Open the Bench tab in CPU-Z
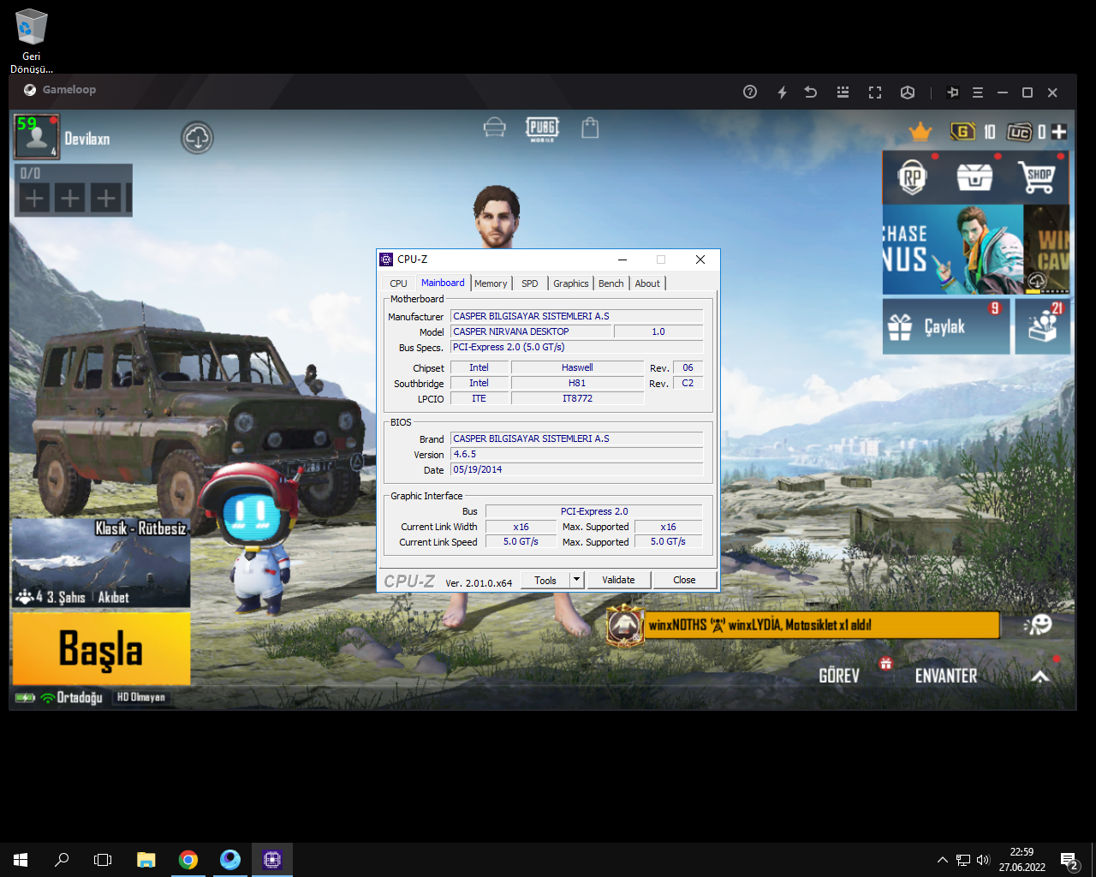This screenshot has height=877, width=1096. [x=611, y=283]
